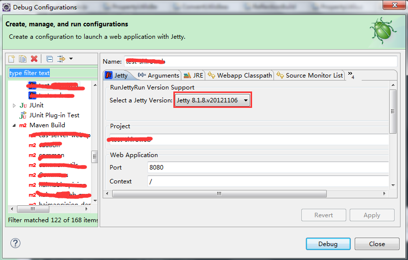
Task: Show the hidden tabs overflow list
Action: tap(351, 75)
